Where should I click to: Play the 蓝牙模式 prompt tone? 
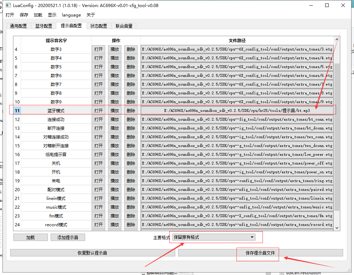[115, 110]
